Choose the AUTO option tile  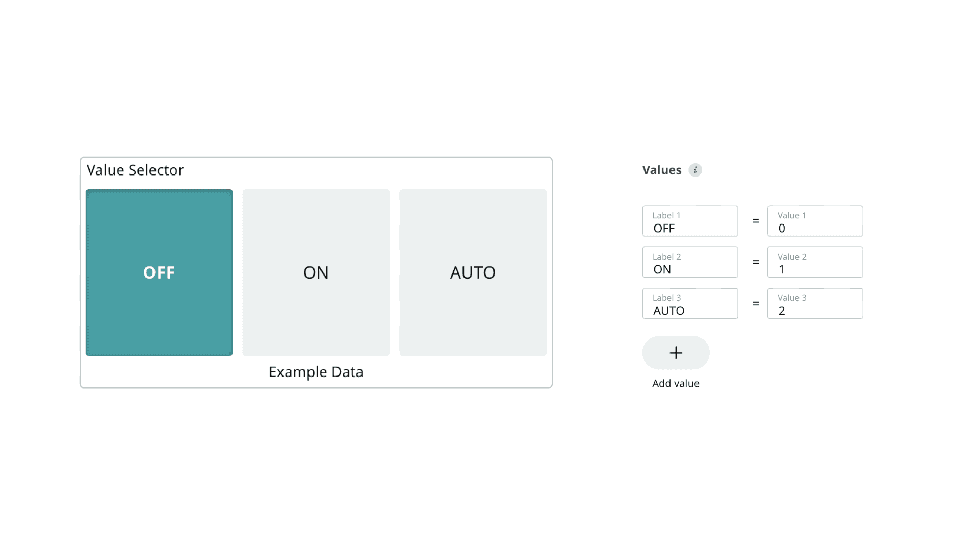click(473, 272)
